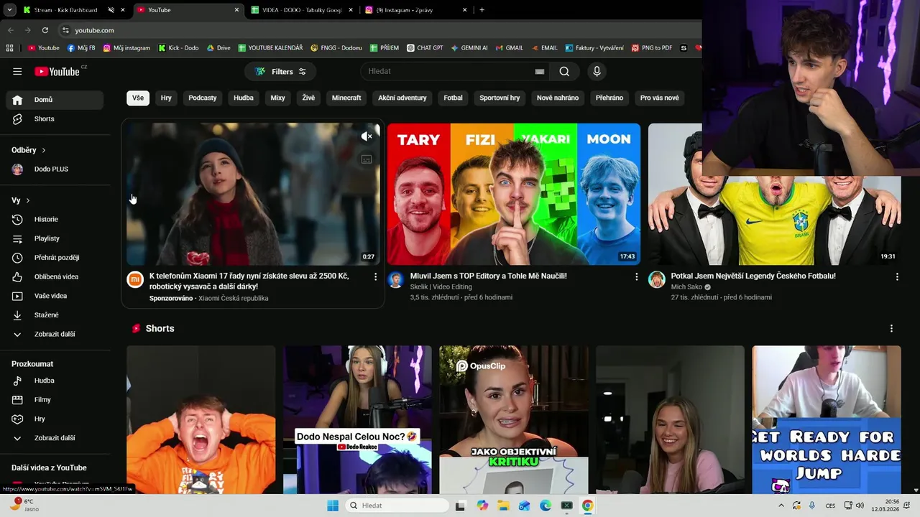Expand Zobrazit další under Prozkoumat

coord(55,438)
